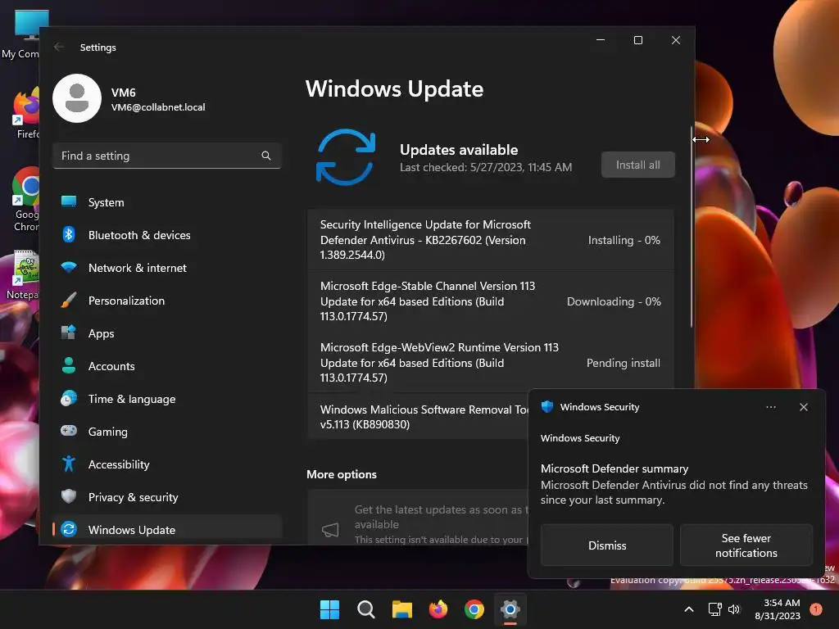Click the Windows Update sync icon in sidebar
Image resolution: width=839 pixels, height=629 pixels.
pos(69,529)
